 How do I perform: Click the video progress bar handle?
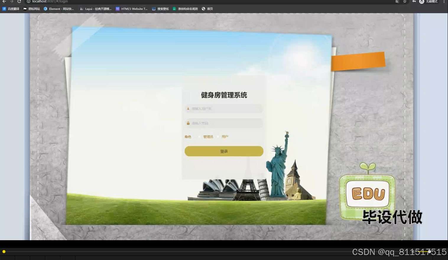tap(4, 252)
